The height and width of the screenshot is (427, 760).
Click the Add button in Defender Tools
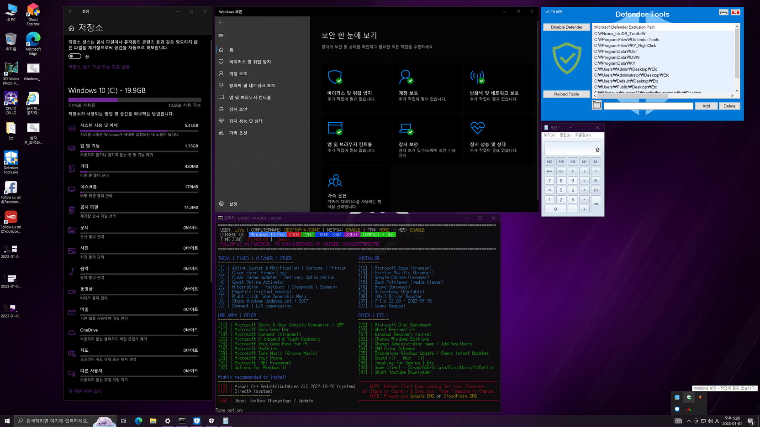[x=706, y=106]
